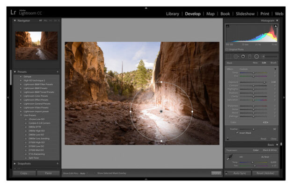
Task: Add new snapshot with plus icon
Action: [x=58, y=164]
